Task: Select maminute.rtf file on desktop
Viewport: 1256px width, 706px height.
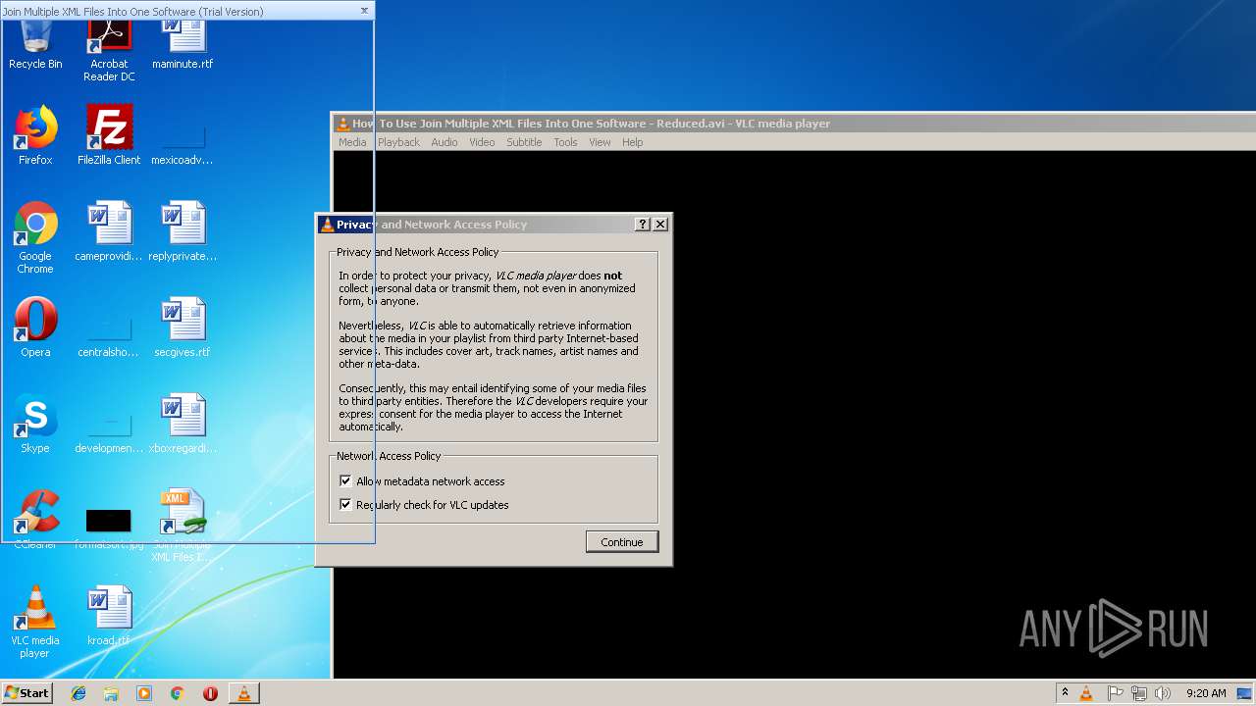Action: click(183, 44)
